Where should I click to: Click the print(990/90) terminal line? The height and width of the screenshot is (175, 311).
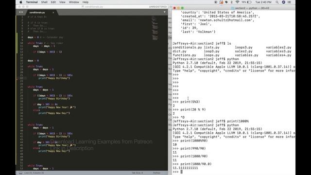coord(189,148)
